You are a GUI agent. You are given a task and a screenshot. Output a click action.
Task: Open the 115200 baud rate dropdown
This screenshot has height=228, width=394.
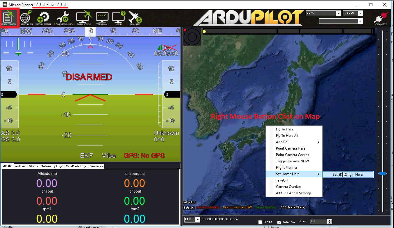(360, 13)
